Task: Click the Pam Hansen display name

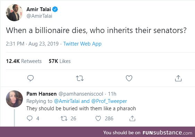Action: point(41,94)
